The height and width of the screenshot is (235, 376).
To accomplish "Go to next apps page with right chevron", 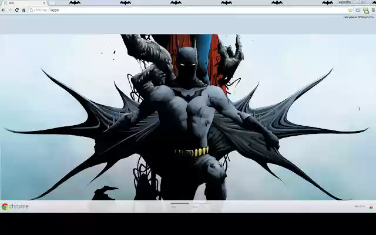I will click(x=359, y=109).
